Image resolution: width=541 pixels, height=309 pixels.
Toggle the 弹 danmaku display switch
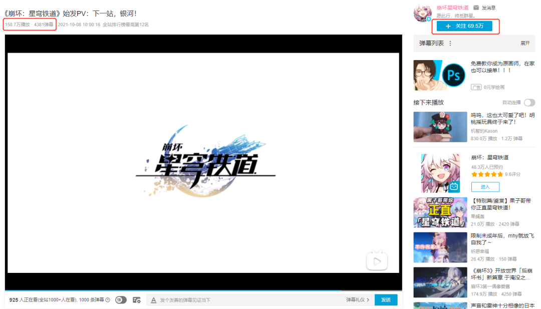click(121, 300)
